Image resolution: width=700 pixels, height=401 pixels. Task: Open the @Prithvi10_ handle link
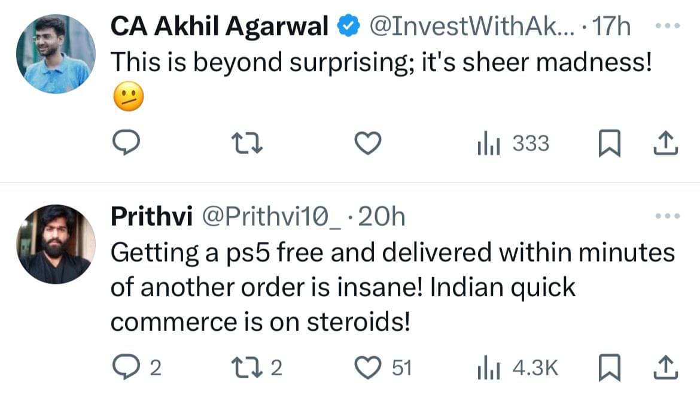tap(273, 217)
